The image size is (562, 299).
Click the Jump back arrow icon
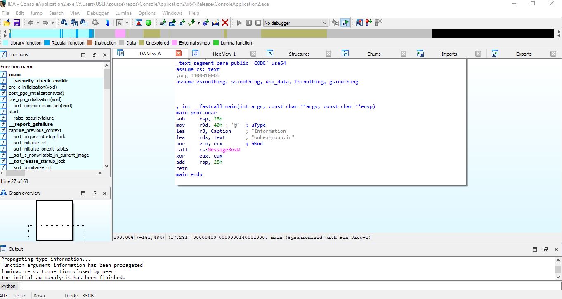point(31,23)
